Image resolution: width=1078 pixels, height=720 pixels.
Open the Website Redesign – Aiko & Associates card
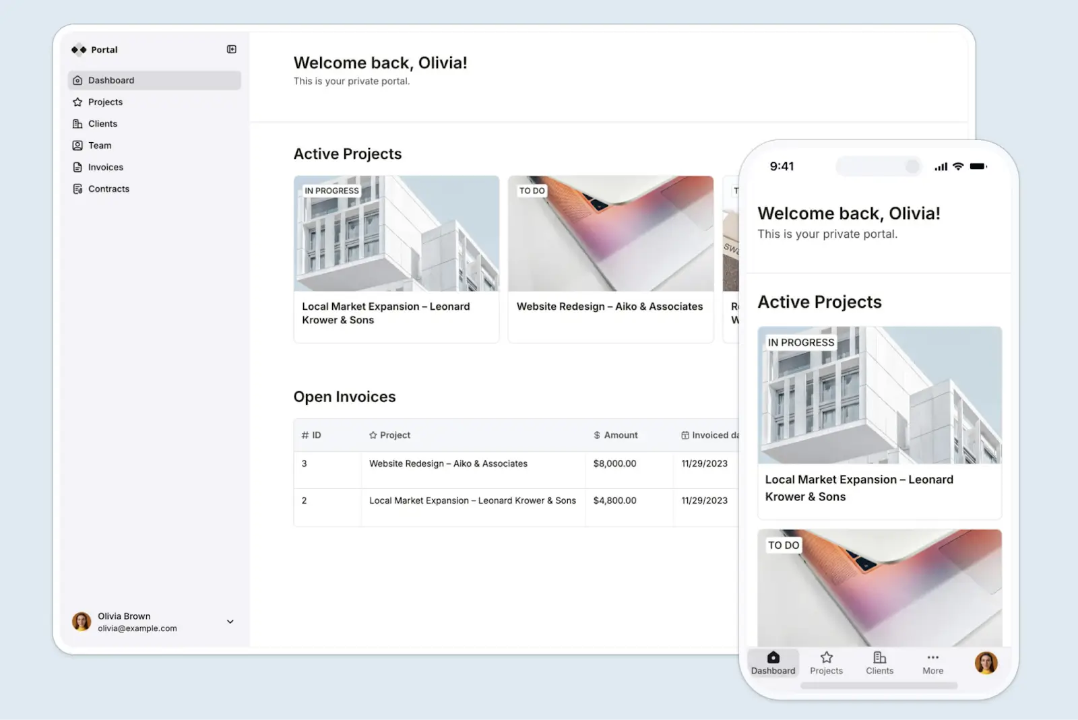pos(610,259)
